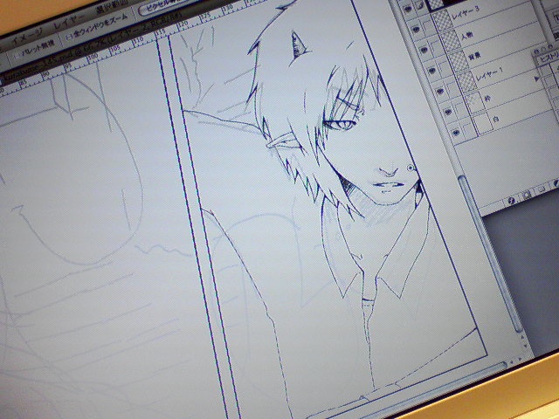The height and width of the screenshot is (419, 559).
Task: Click the vertical scrollbar thumb of the document
Action: tap(490, 255)
